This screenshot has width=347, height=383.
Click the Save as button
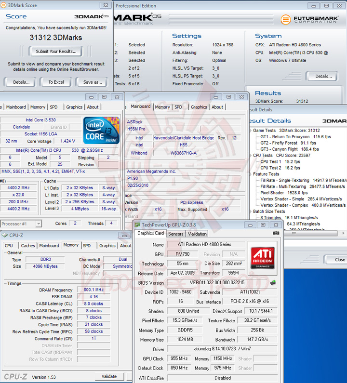point(93,82)
